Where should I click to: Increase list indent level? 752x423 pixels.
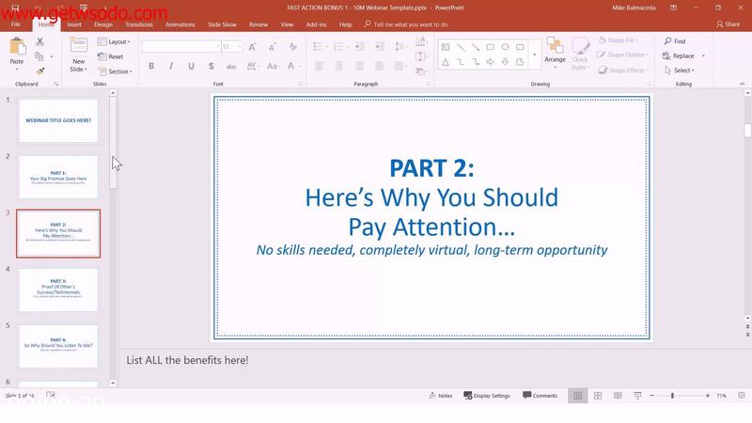coord(380,46)
